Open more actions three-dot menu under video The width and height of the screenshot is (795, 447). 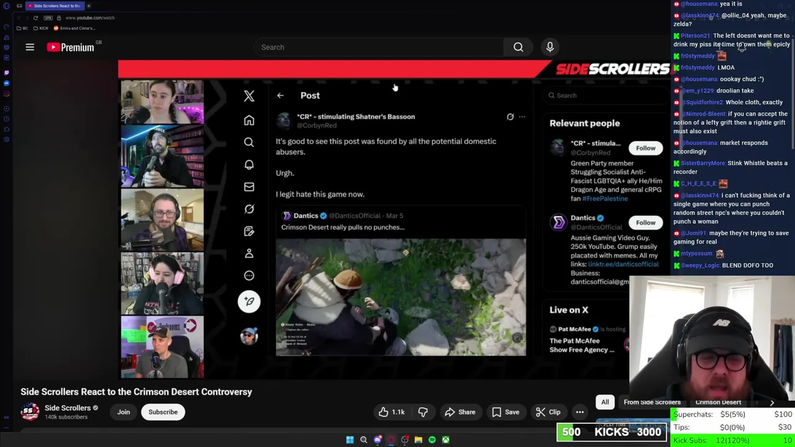[x=579, y=412]
